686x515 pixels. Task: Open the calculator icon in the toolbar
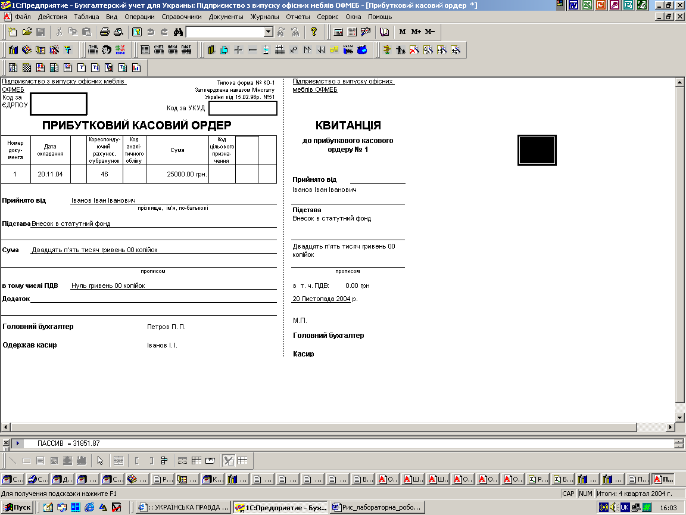coord(338,32)
